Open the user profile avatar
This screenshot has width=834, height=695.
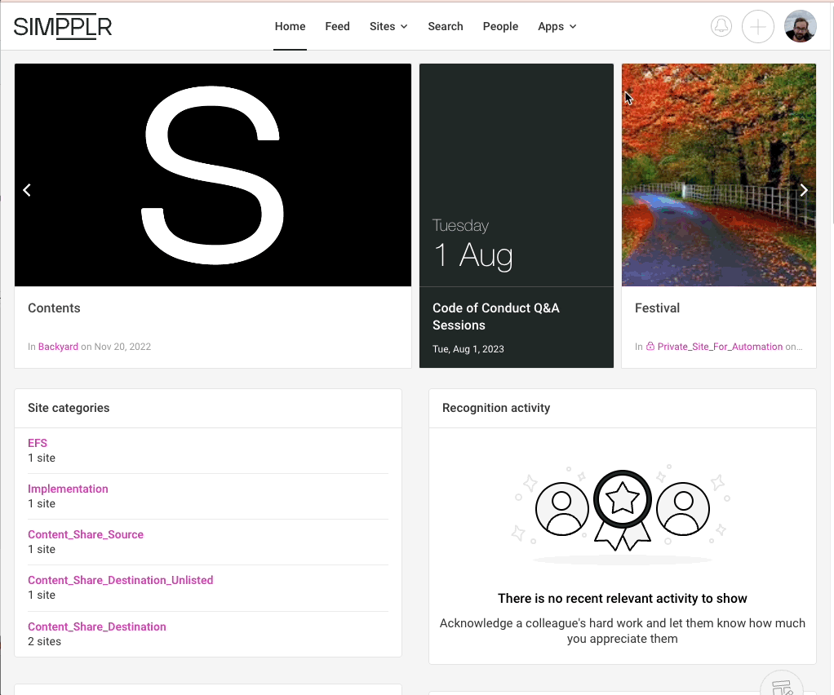point(801,26)
